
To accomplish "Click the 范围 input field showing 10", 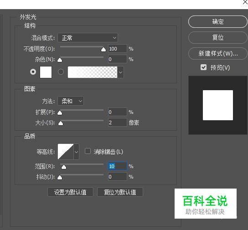I will click(118, 166).
